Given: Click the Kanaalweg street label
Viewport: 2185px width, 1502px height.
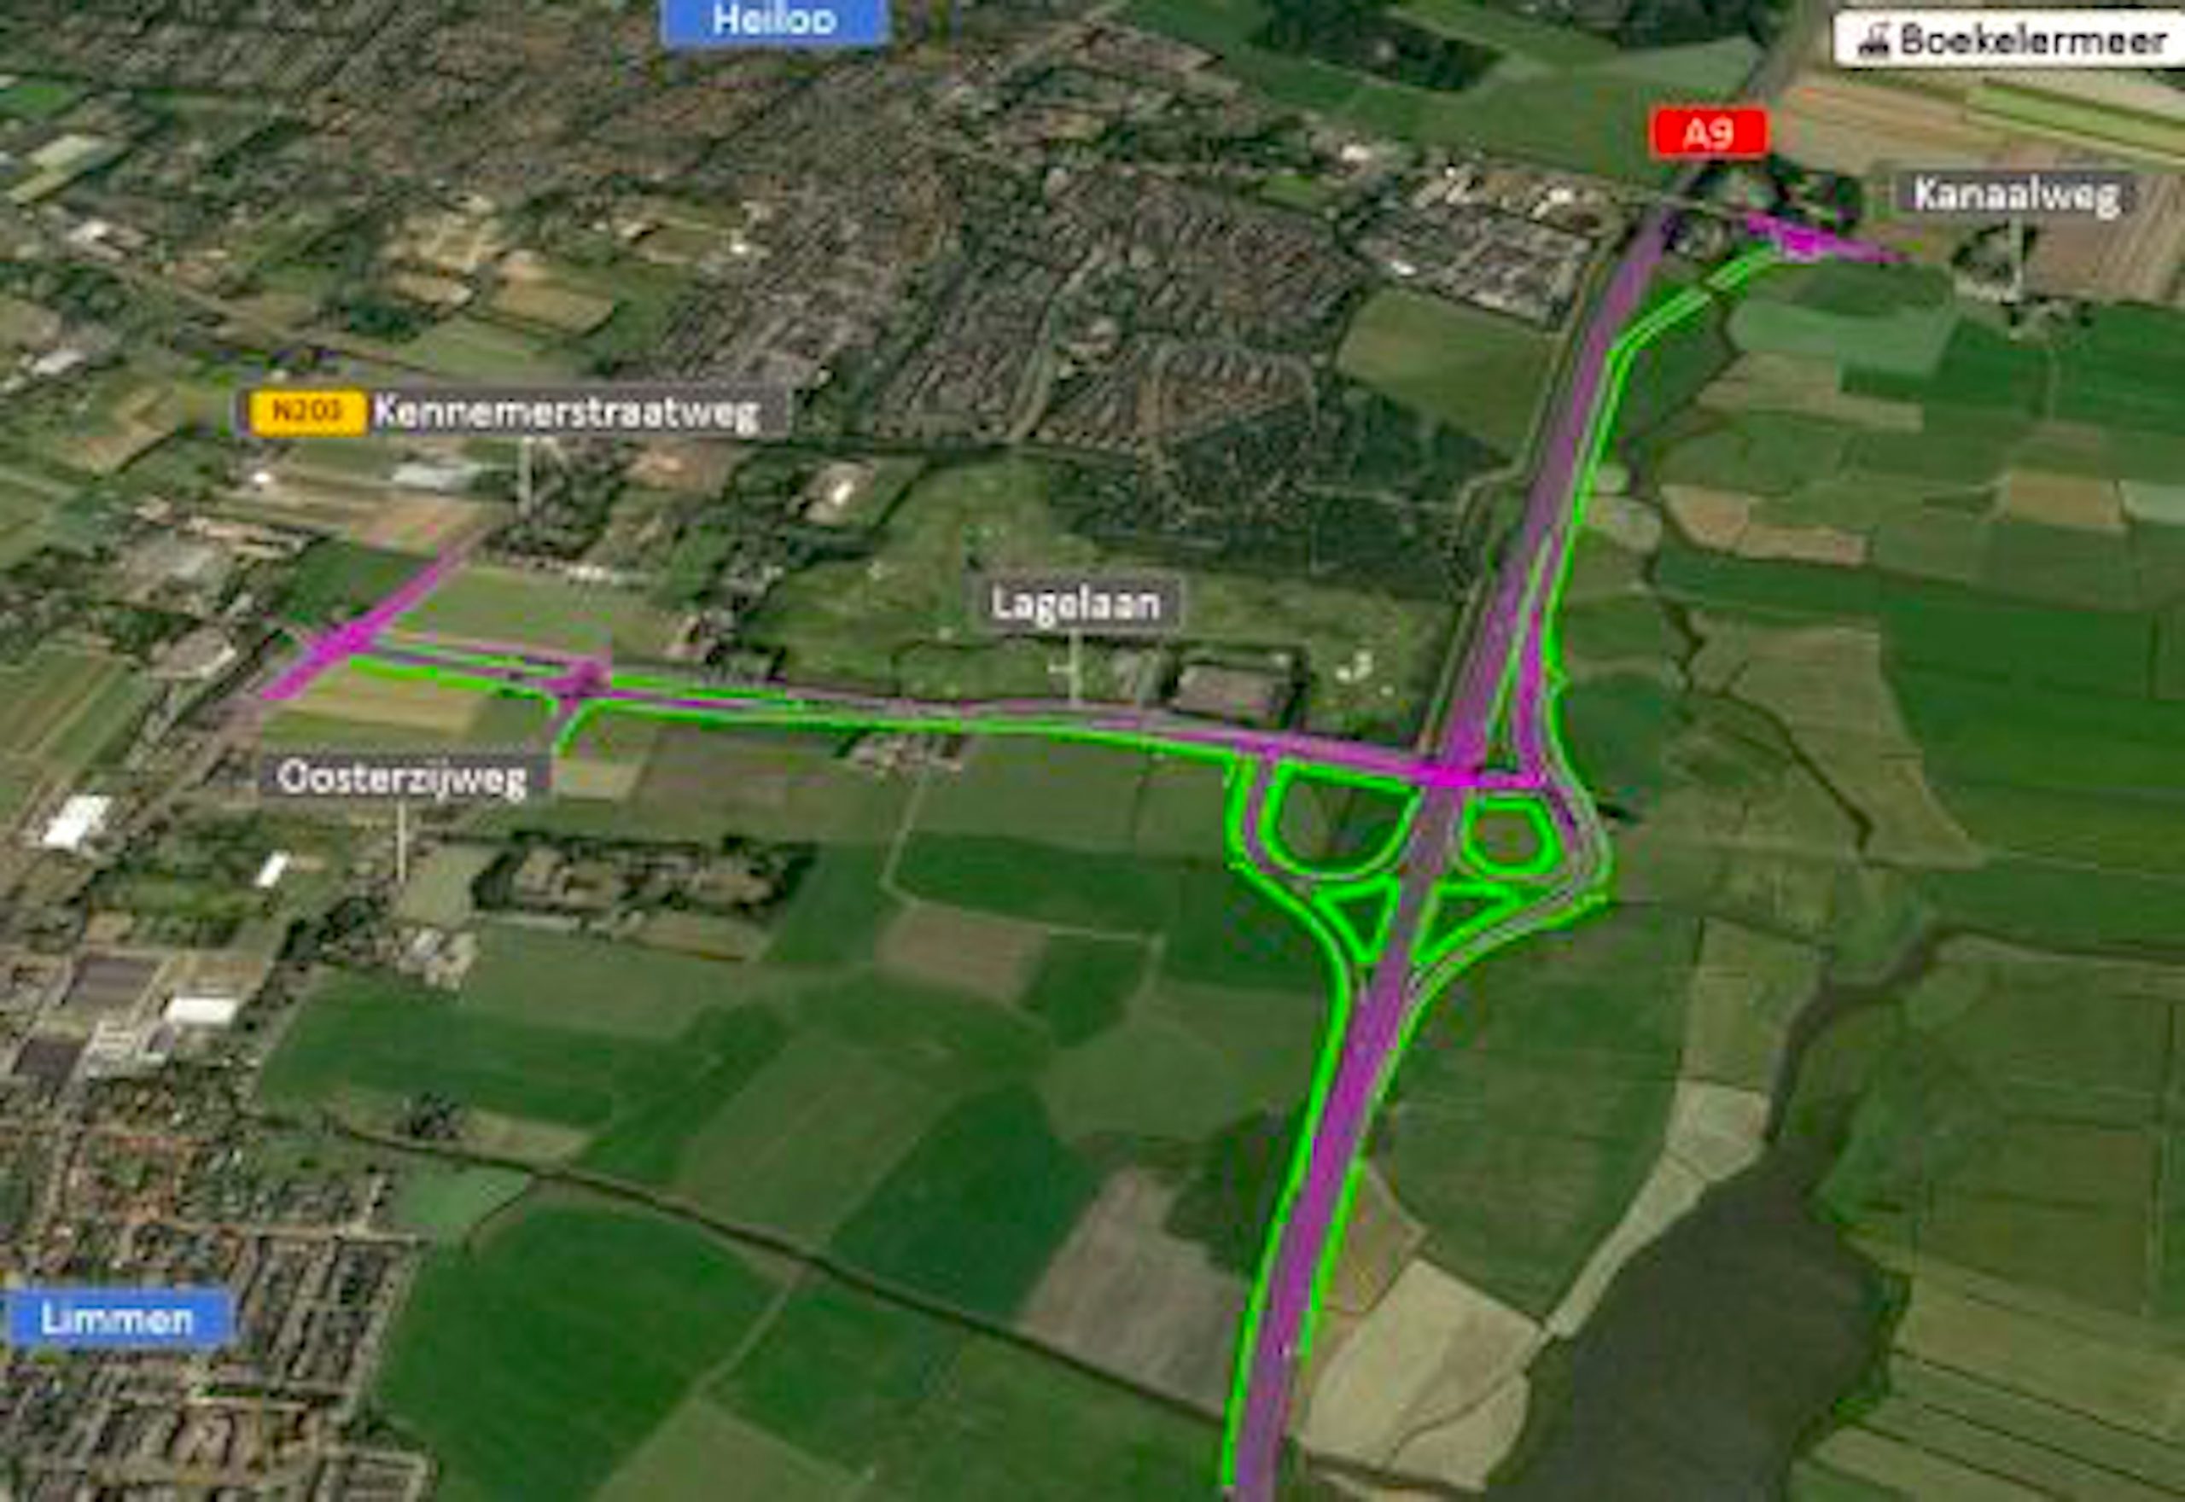Looking at the screenshot, I should coord(2016,195).
